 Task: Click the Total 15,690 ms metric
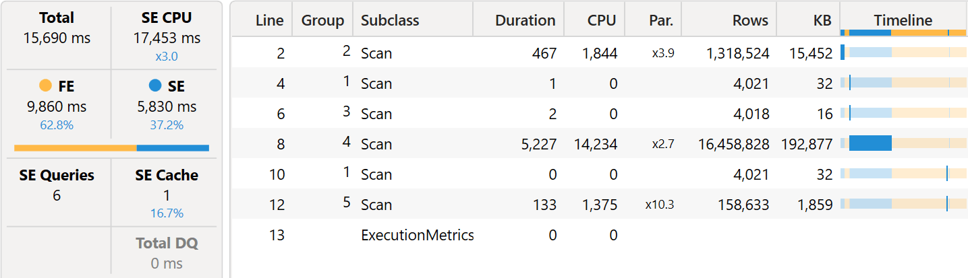tap(57, 29)
